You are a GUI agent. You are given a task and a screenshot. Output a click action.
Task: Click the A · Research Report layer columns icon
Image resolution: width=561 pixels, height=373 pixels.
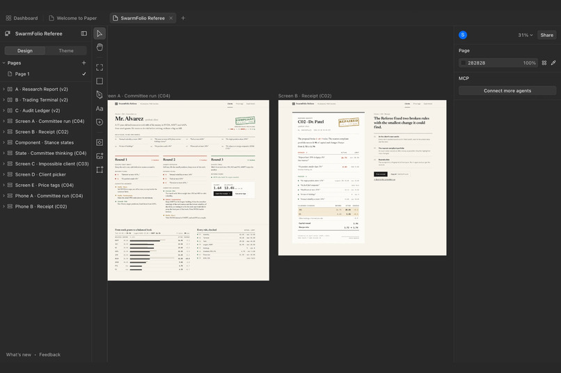10,89
